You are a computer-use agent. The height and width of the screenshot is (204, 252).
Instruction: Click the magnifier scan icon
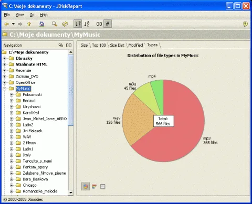(54, 24)
